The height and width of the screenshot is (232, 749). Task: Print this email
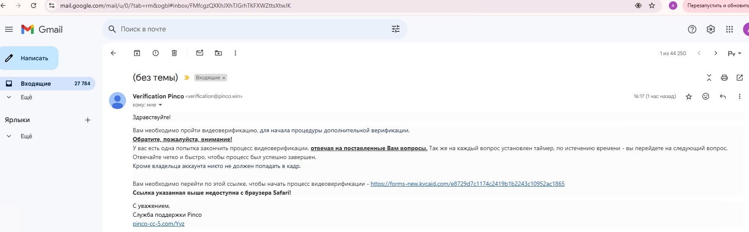click(x=724, y=78)
